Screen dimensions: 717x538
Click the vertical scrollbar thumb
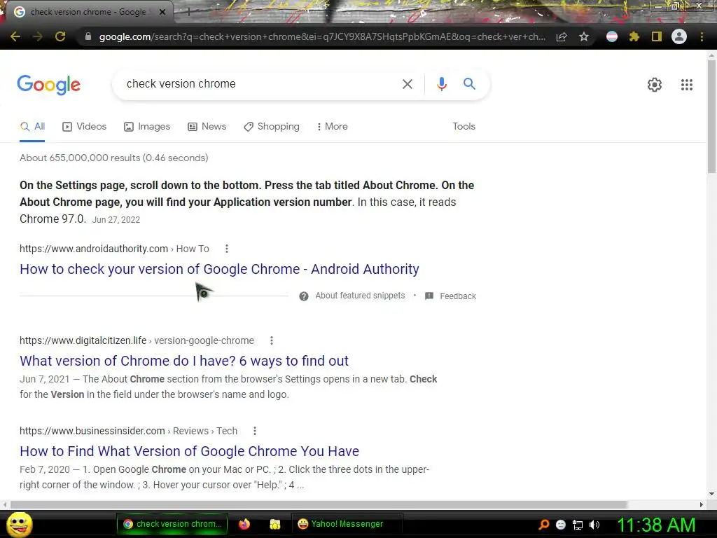click(x=711, y=116)
